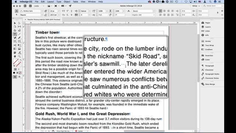The image size is (236, 133).
Task: Select the Seattle History.indd document tab
Action: pyautogui.click(x=44, y=20)
